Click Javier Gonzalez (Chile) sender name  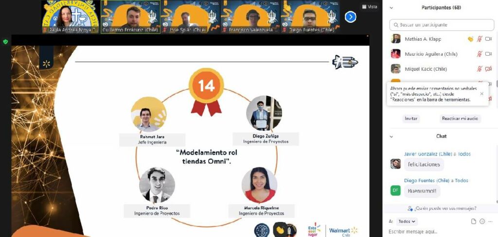pos(428,154)
